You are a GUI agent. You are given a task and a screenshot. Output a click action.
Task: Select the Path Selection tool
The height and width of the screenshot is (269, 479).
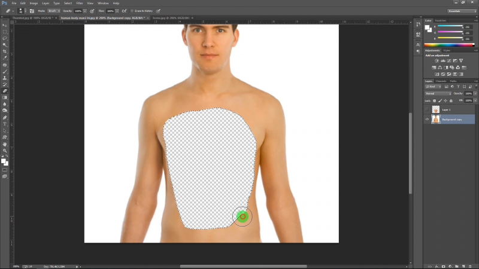5,131
